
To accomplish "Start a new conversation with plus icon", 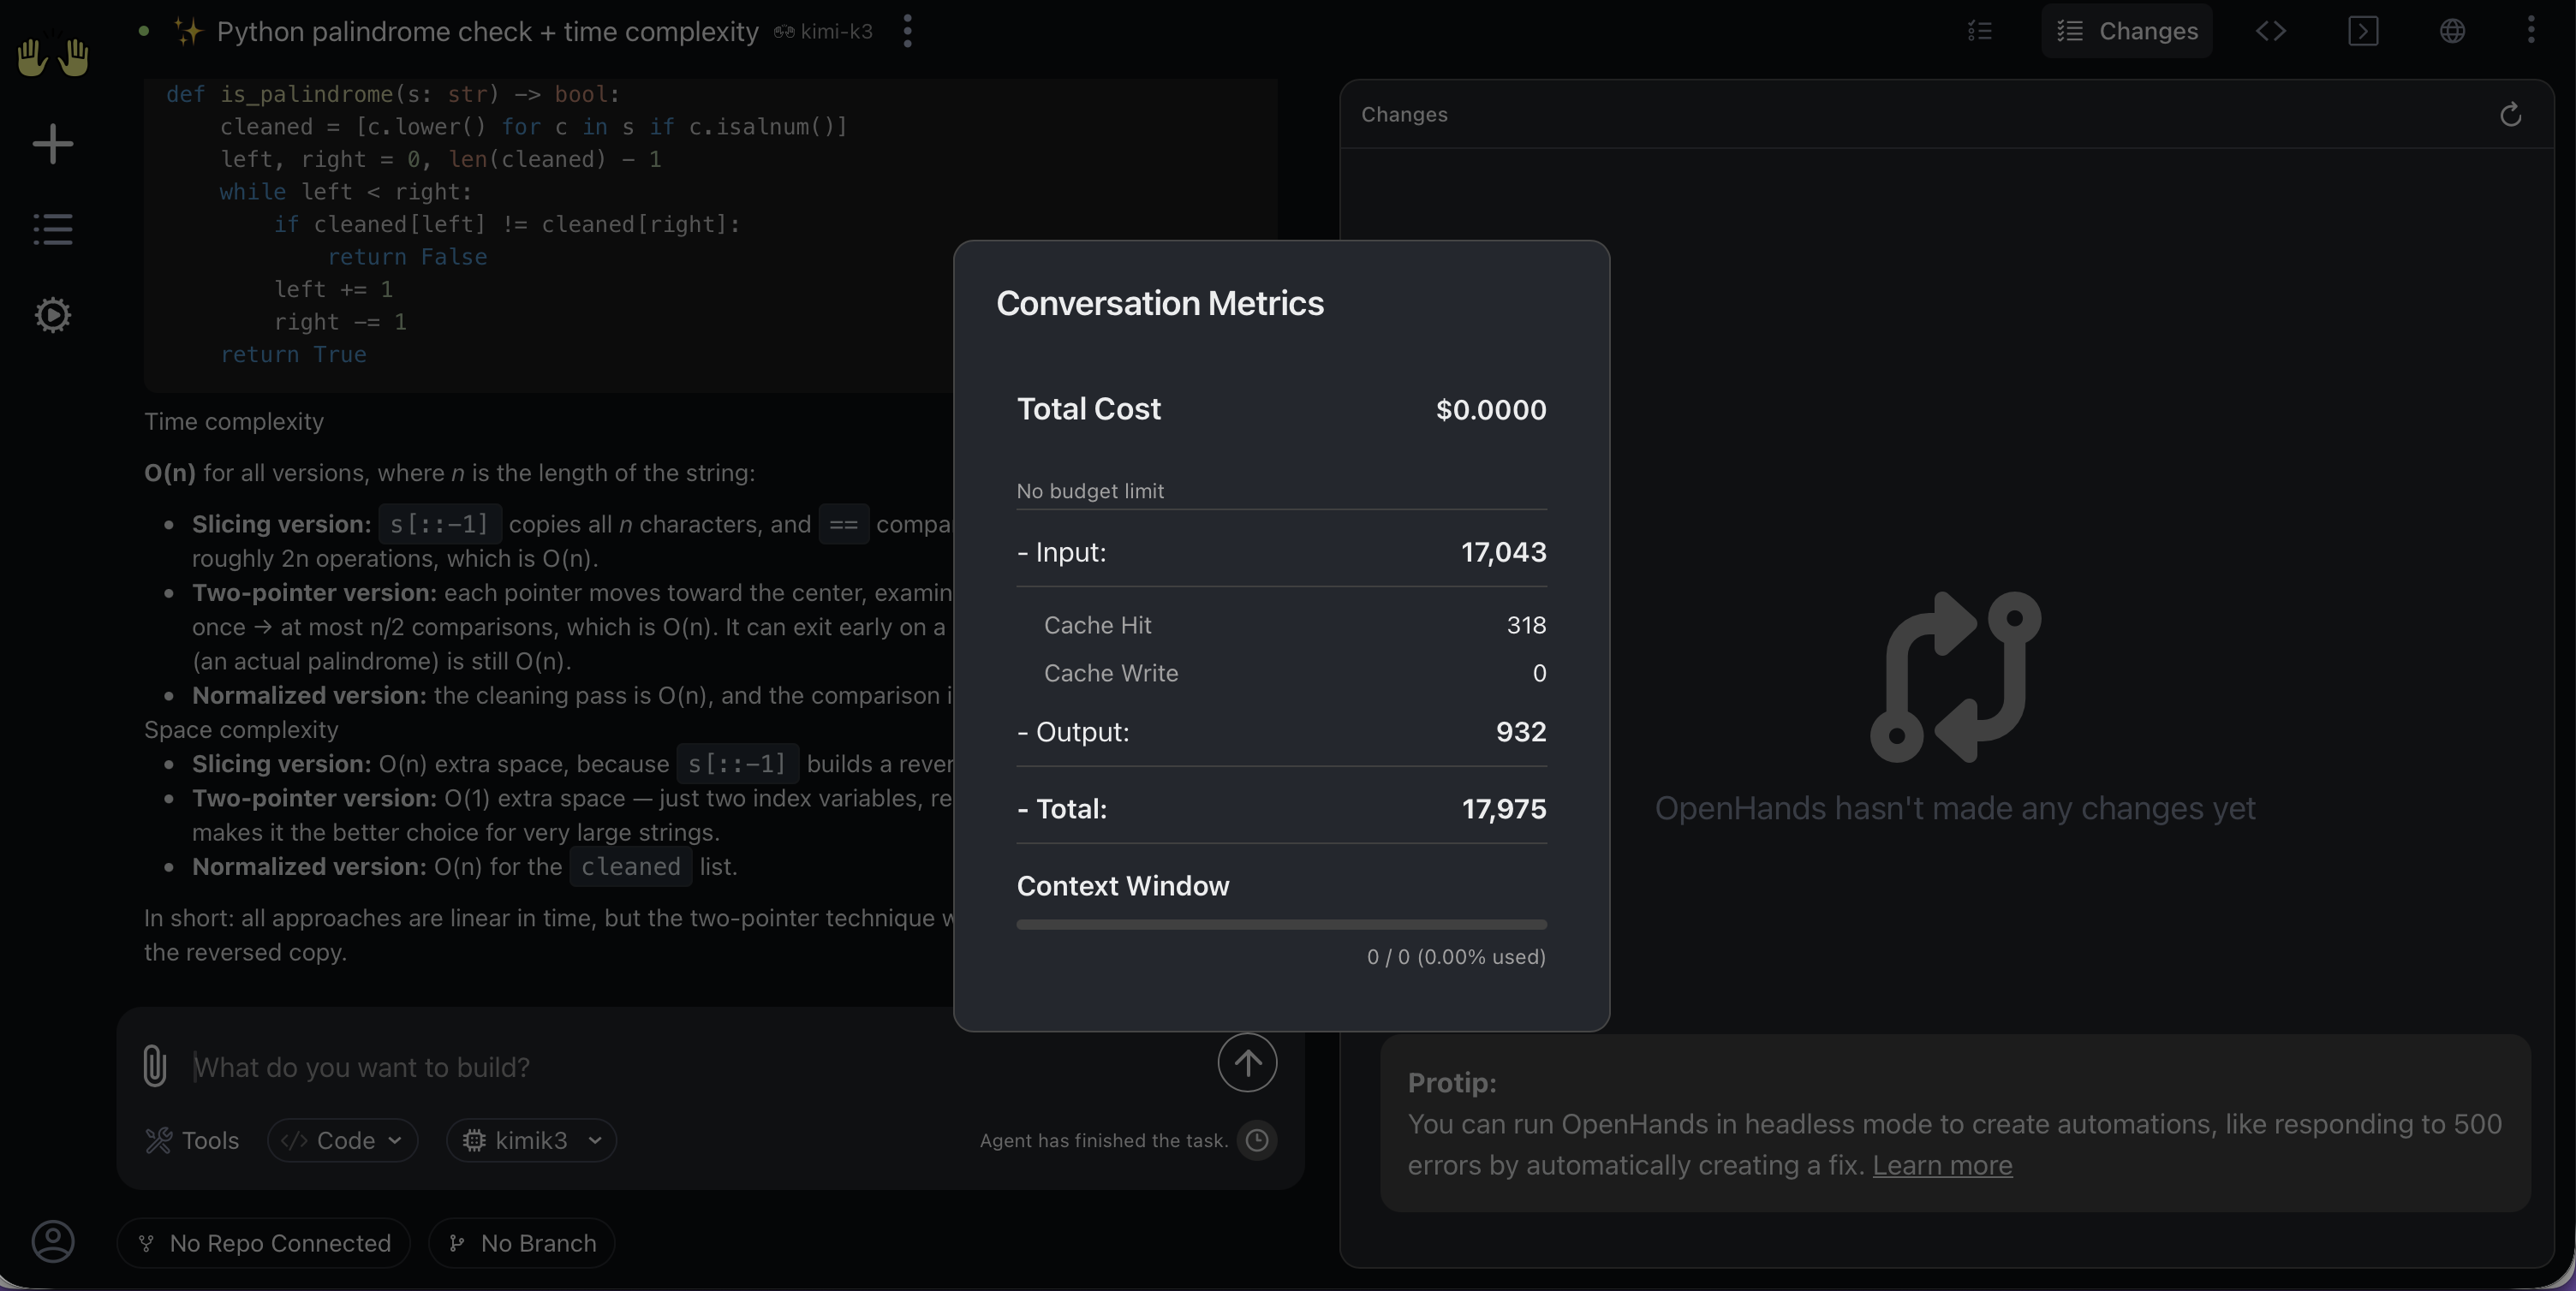I will tap(53, 144).
